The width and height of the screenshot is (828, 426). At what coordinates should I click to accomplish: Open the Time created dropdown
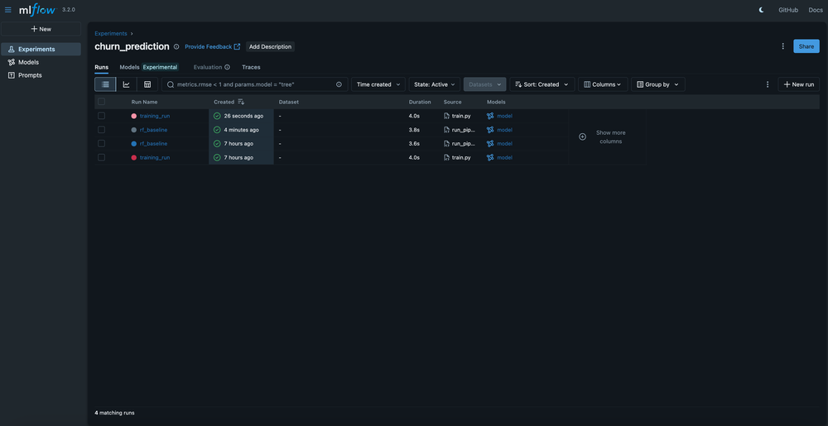378,84
